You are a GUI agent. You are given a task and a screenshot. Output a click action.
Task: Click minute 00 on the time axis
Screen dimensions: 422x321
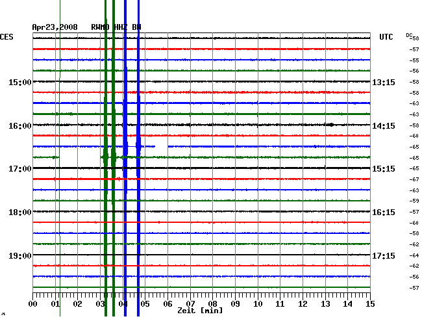tap(33, 304)
